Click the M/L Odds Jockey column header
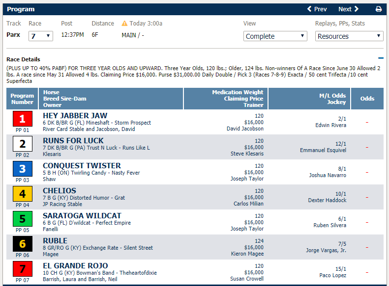The height and width of the screenshot is (286, 389). [309, 99]
